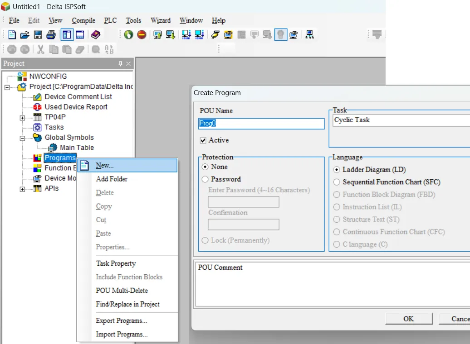This screenshot has width=470, height=344.
Task: Click the yellow-framed monitor disc icon
Action: [x=228, y=35]
